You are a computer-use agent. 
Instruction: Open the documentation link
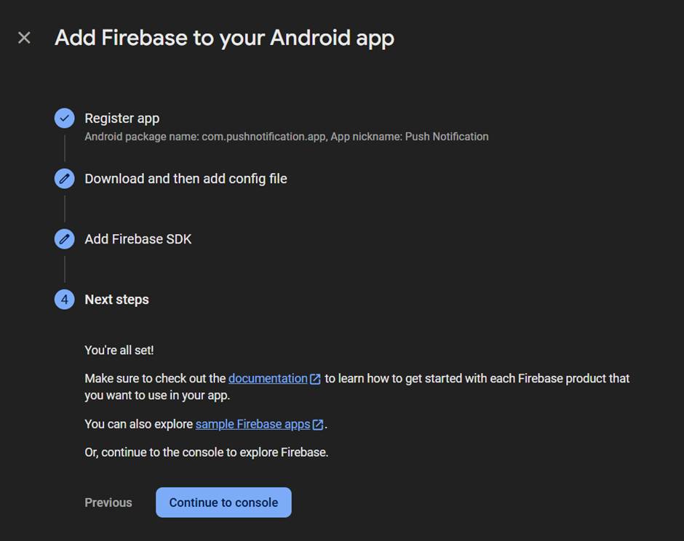268,378
